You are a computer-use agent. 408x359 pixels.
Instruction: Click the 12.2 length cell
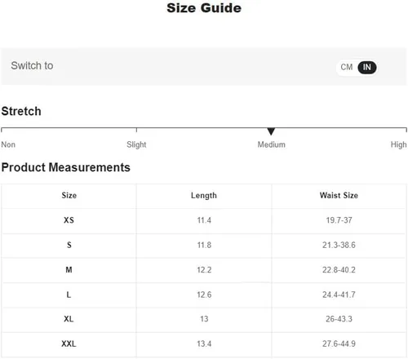pyautogui.click(x=204, y=270)
